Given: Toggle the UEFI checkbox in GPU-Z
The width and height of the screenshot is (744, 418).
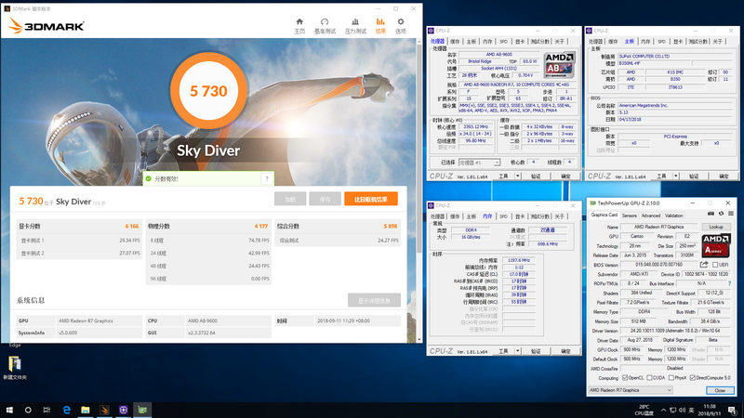Looking at the screenshot, I should pyautogui.click(x=715, y=265).
